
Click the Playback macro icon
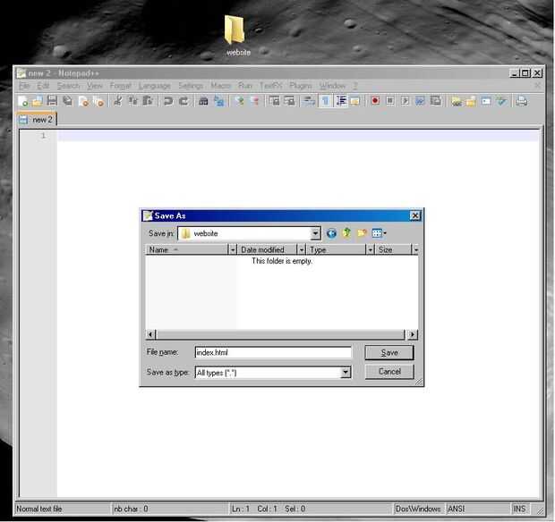tap(405, 101)
